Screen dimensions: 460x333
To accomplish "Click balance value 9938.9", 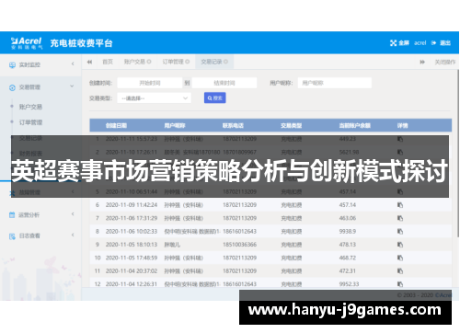I will point(348,231).
